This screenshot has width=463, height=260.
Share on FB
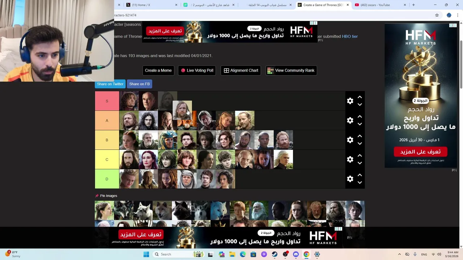tap(139, 84)
